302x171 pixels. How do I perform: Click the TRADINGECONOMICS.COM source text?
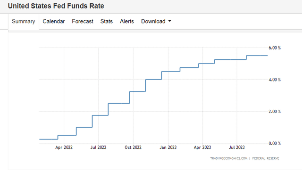pyautogui.click(x=229, y=158)
